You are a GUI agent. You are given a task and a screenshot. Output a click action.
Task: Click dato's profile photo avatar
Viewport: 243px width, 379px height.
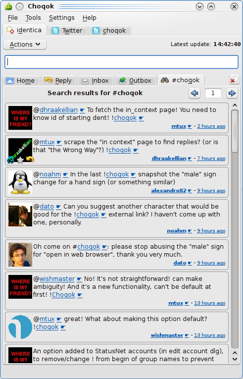(20, 255)
